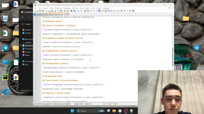Start macro recording with red button
The width and height of the screenshot is (204, 114).
coord(121,11)
